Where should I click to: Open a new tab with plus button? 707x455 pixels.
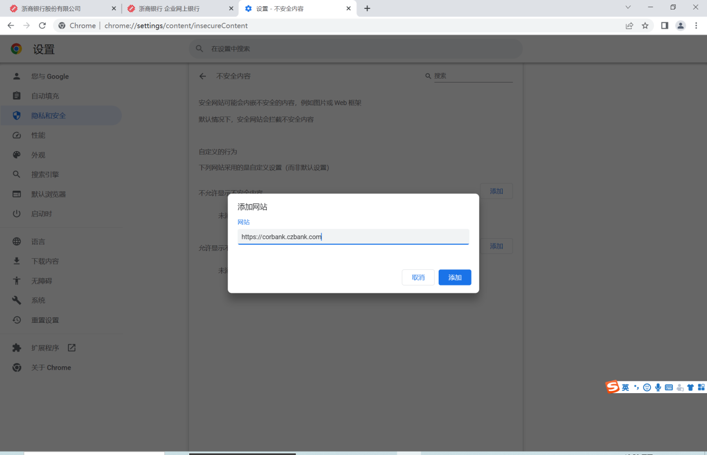367,8
